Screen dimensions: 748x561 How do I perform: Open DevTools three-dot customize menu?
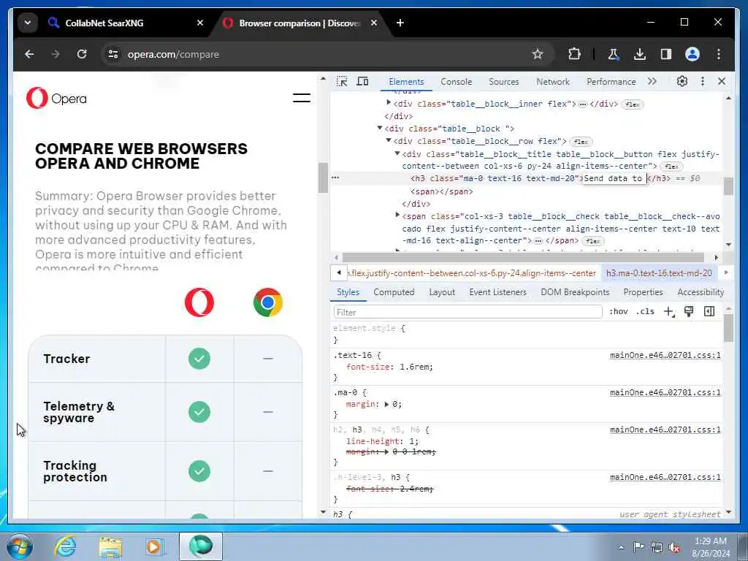[x=702, y=81]
